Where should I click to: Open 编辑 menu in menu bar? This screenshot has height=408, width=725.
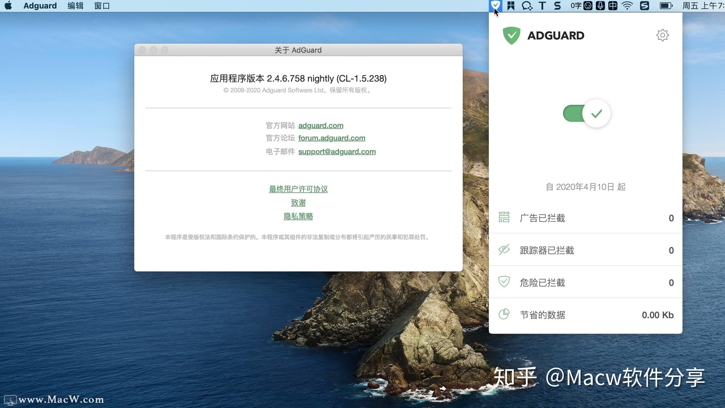(x=75, y=6)
